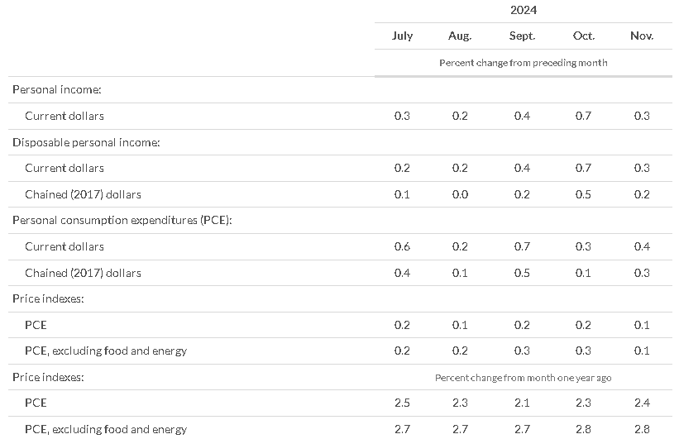Click November core PCE yearly value 2.8

pos(642,429)
